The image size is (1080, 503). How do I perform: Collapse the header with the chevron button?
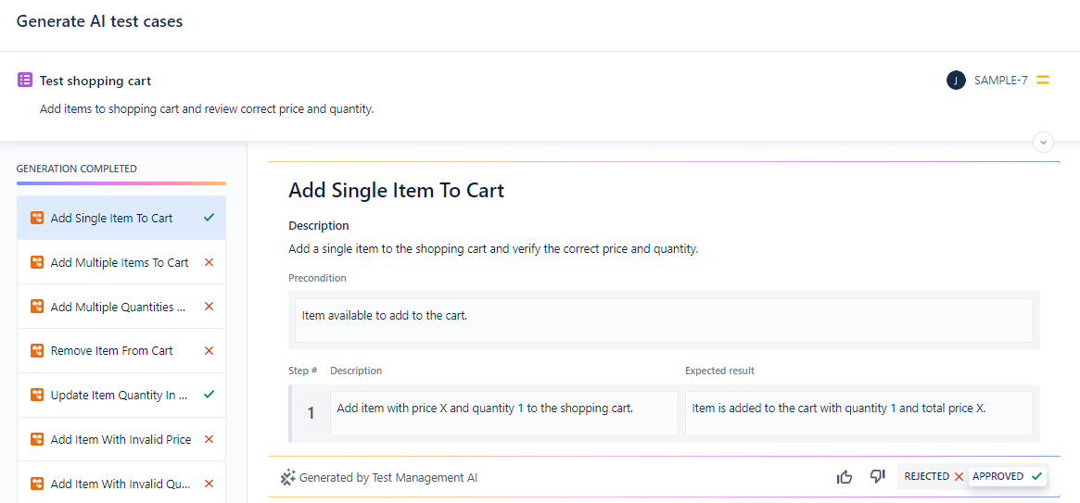coord(1044,143)
